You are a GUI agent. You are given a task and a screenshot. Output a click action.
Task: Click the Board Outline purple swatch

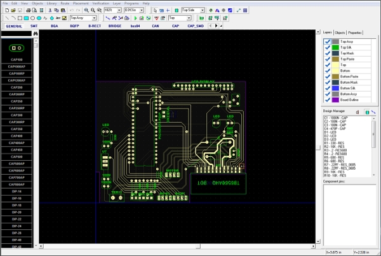335,100
